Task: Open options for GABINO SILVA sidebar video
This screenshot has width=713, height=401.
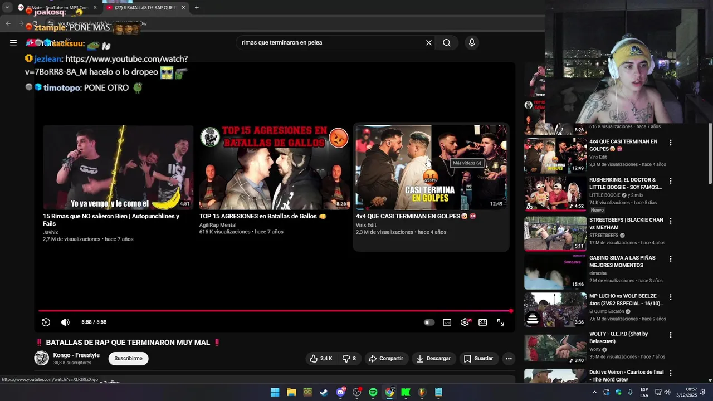Action: tap(671, 259)
